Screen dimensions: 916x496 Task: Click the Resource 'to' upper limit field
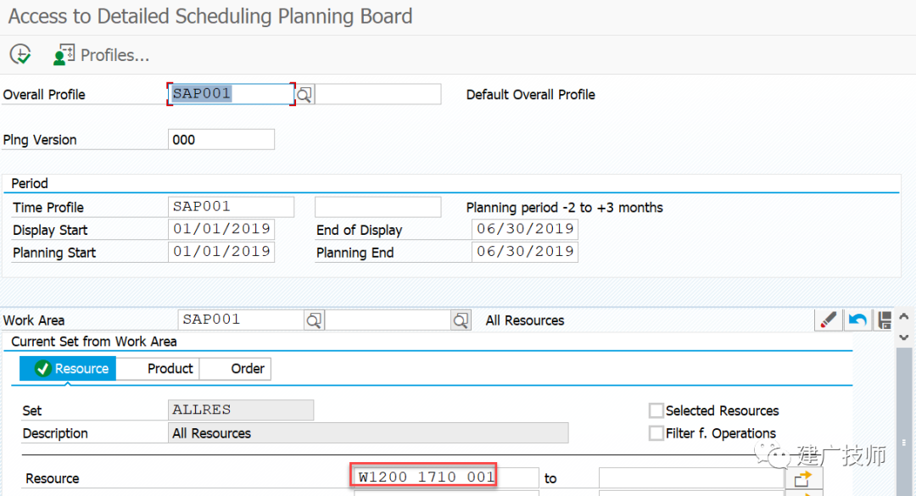tap(691, 478)
